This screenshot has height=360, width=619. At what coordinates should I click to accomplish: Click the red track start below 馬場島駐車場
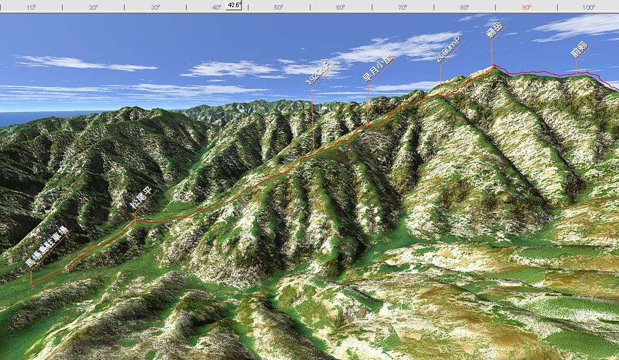(31, 283)
